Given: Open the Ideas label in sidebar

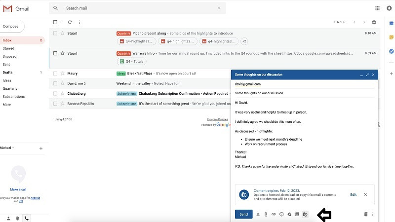Looking at the screenshot, I should [7, 80].
